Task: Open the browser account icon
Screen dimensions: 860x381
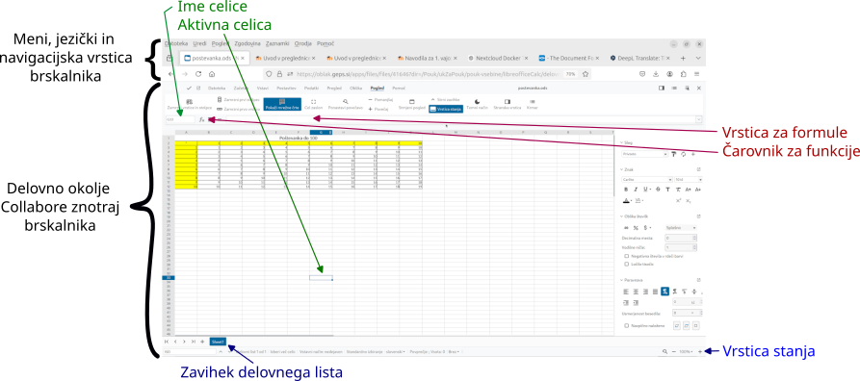Action: pyautogui.click(x=669, y=74)
